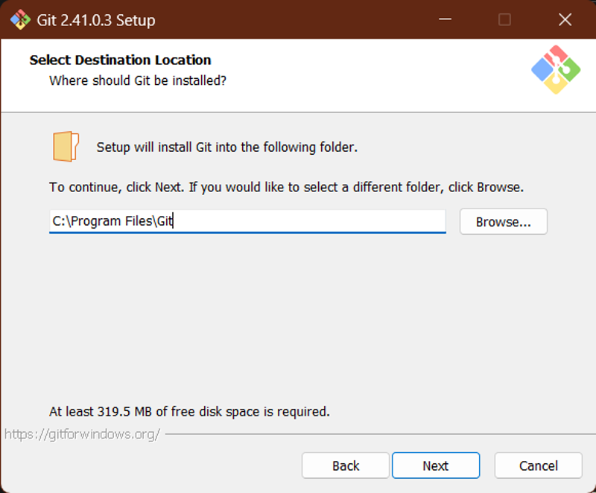Proceed with the Next button

(436, 465)
